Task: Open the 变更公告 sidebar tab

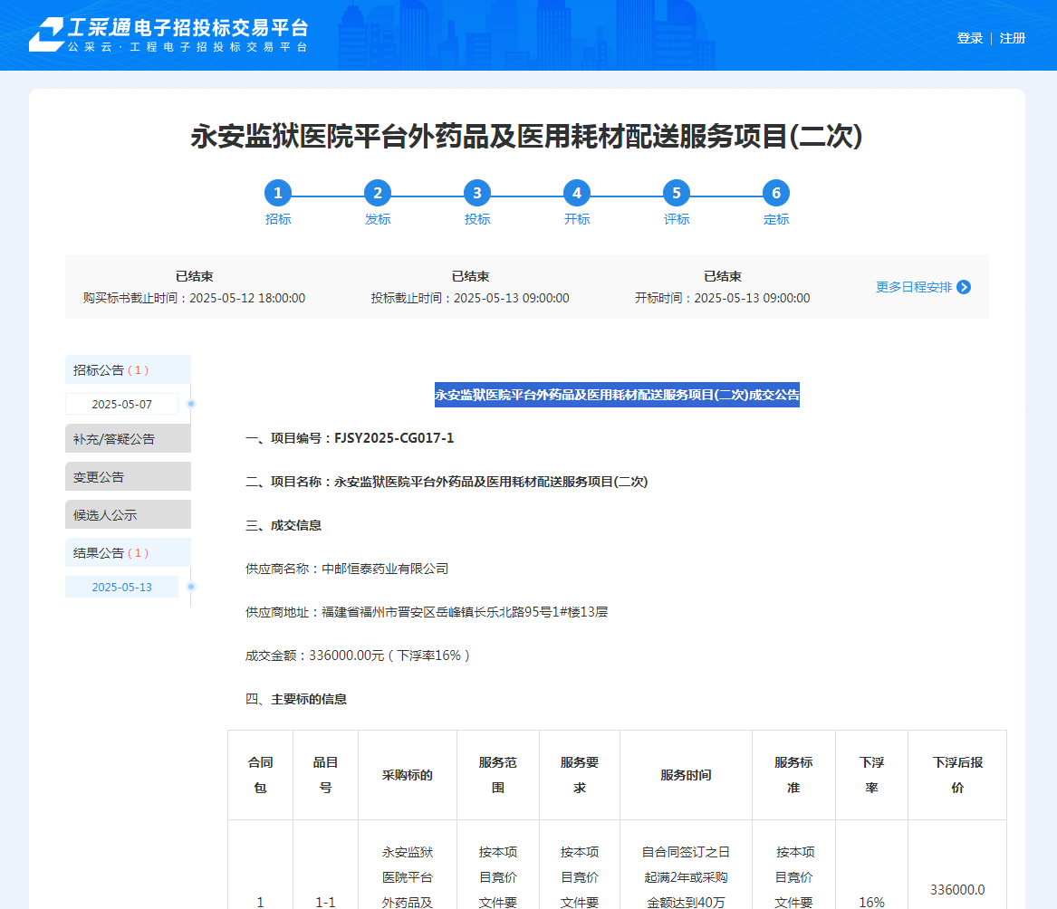Action: tap(128, 476)
